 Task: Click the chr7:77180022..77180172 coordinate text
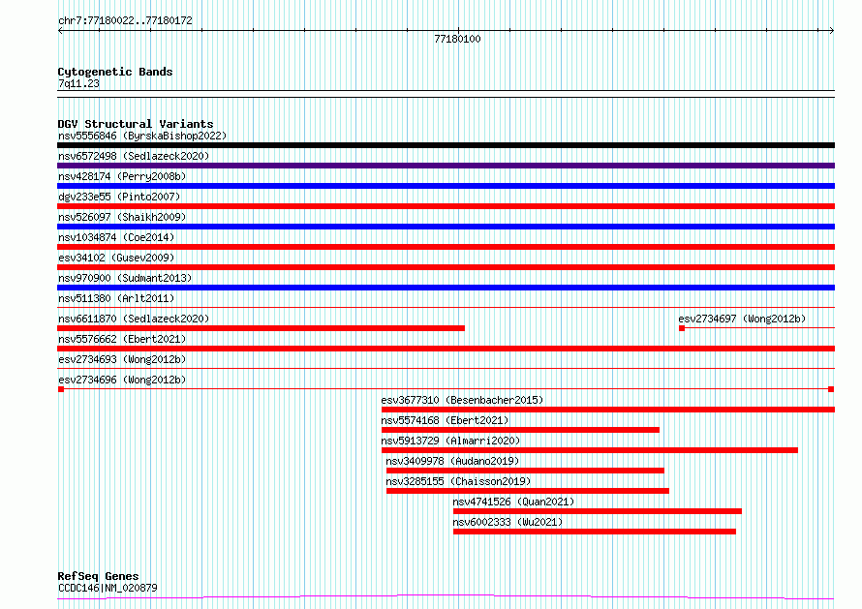coord(125,21)
